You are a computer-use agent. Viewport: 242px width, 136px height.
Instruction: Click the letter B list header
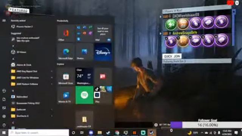click(x=13, y=91)
